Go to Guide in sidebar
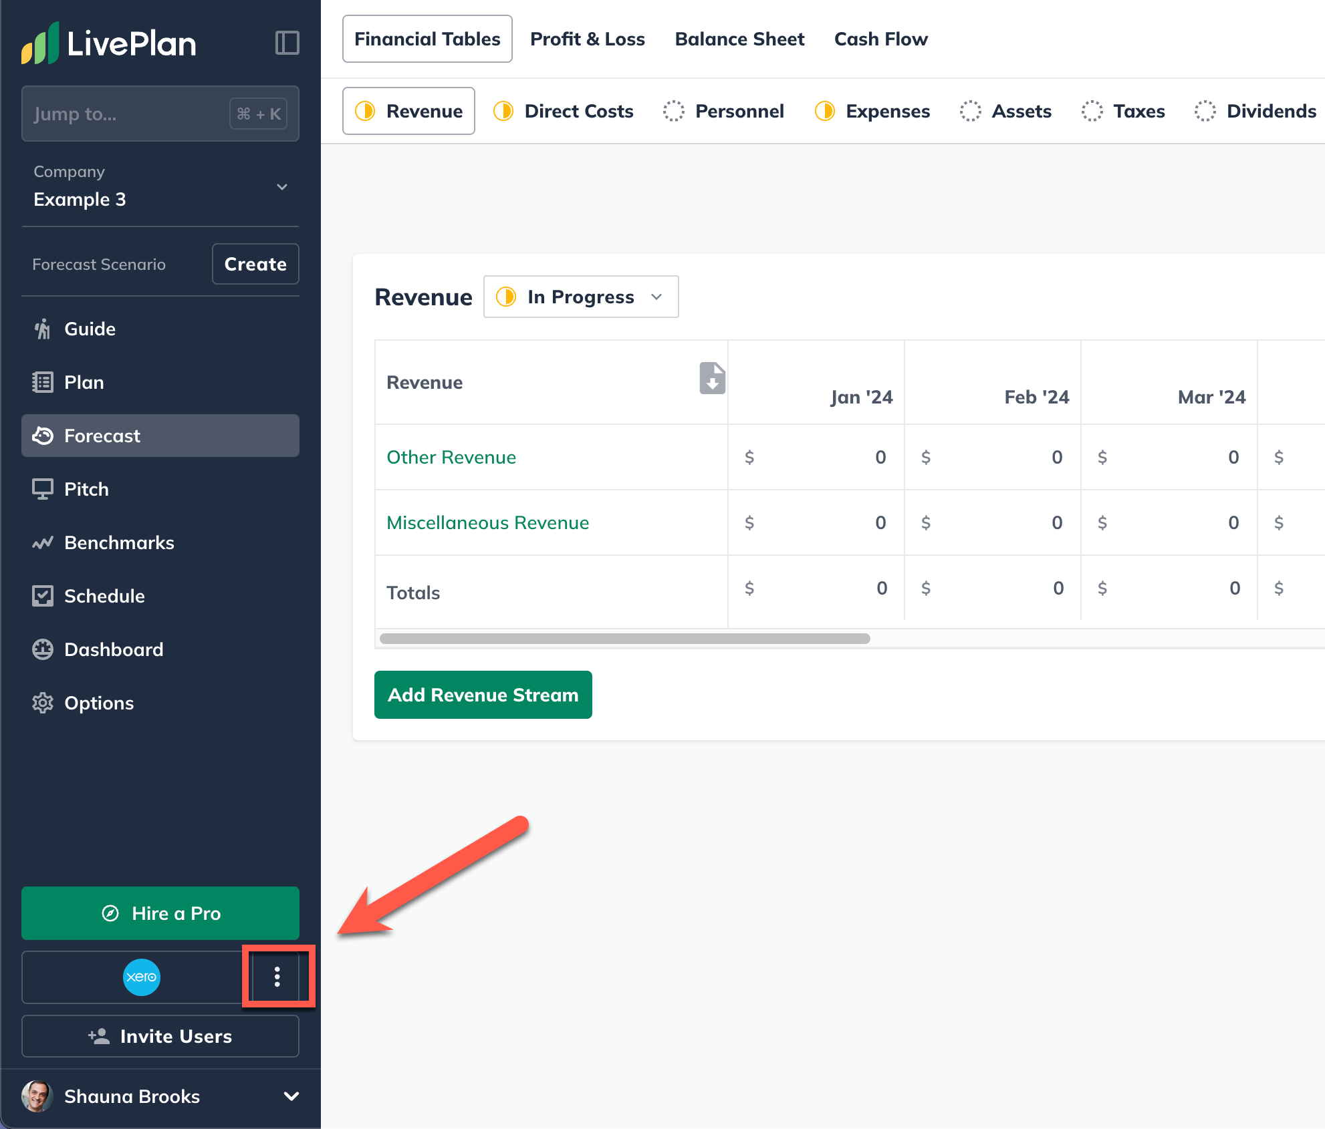 click(160, 329)
